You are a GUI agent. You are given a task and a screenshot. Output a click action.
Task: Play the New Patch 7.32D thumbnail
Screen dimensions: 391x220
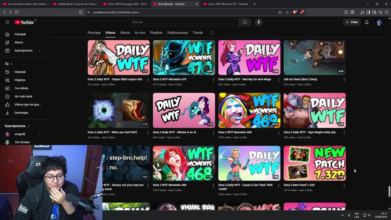click(315, 163)
